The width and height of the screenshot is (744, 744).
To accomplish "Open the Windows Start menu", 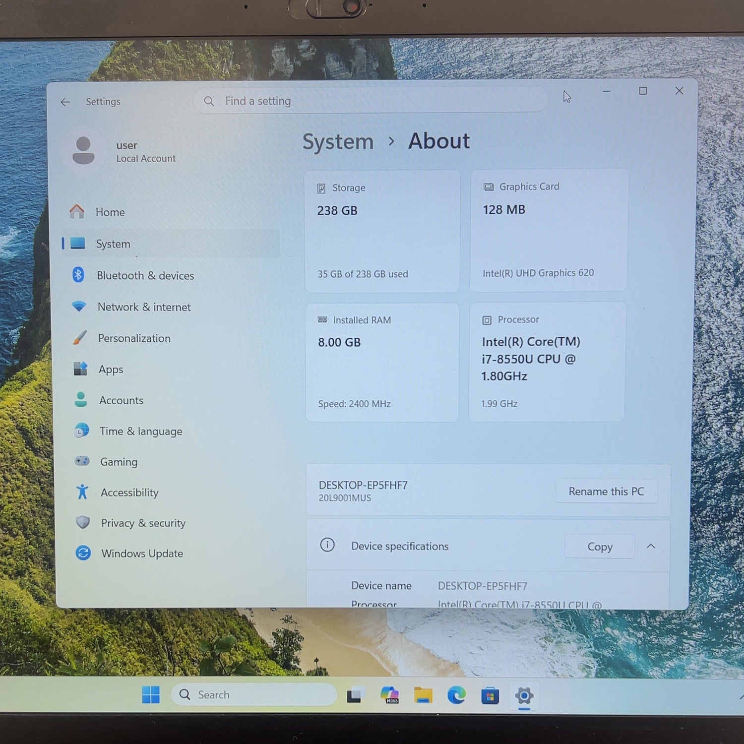I will pyautogui.click(x=151, y=694).
